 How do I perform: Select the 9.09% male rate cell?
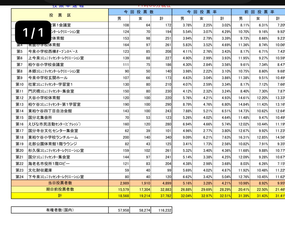pos(182,137)
